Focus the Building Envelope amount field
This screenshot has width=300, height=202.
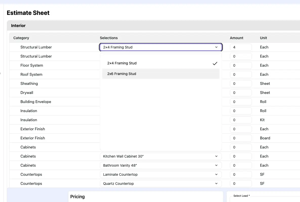pyautogui.click(x=241, y=102)
